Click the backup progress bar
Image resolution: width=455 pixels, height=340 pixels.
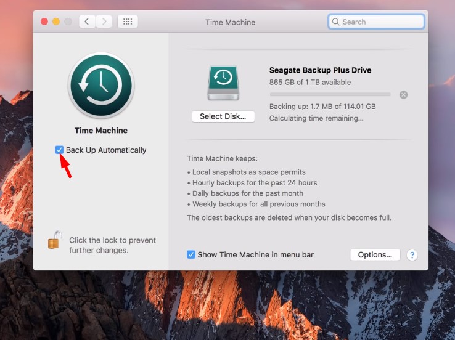[330, 95]
